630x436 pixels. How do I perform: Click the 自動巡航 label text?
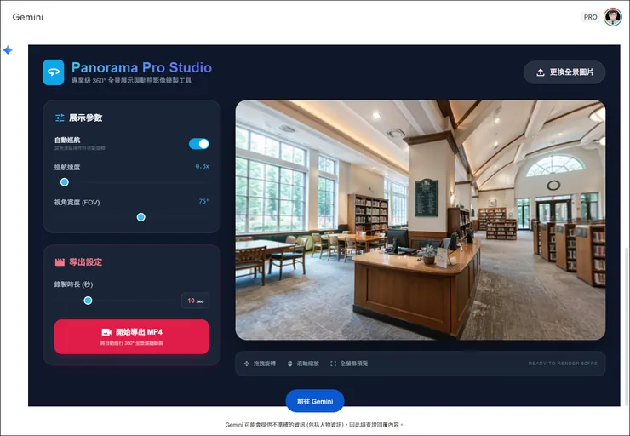[x=67, y=141]
